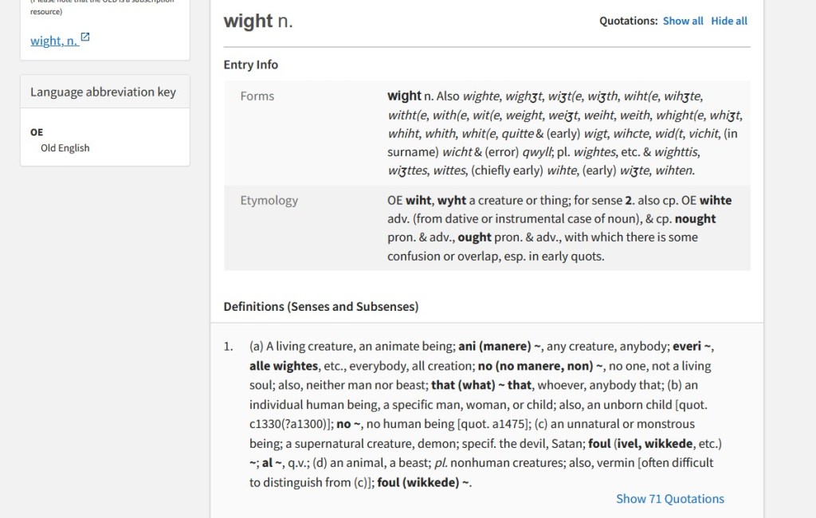Click the bold wihte adverb in Etymology
The width and height of the screenshot is (816, 518).
(716, 201)
